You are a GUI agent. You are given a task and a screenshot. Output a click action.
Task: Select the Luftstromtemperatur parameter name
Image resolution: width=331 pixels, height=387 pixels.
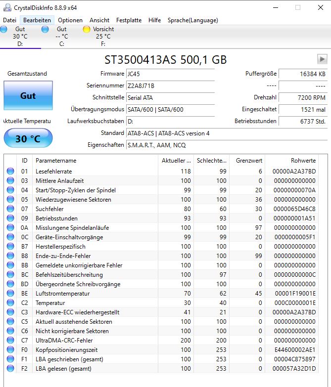click(62, 294)
